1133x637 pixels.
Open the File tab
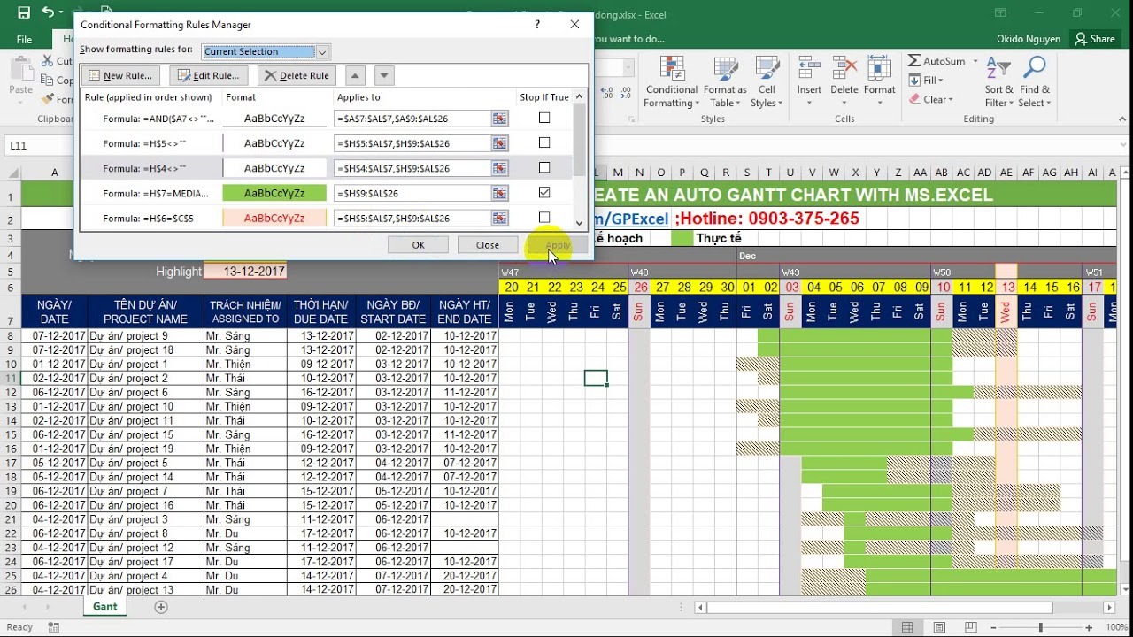coord(24,39)
